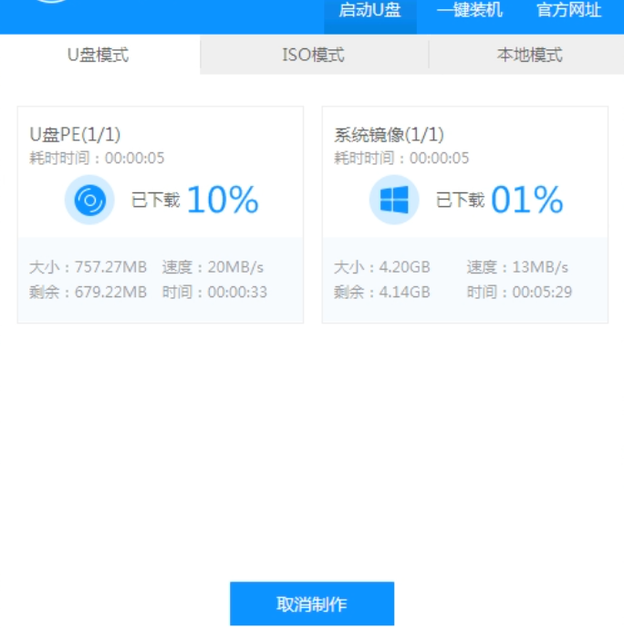Screen dimensions: 624x629
Task: Click 剩余：679.22MB text
Action: click(88, 292)
